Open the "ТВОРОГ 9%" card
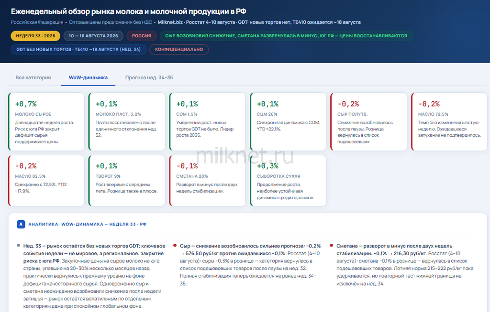 coord(127,181)
